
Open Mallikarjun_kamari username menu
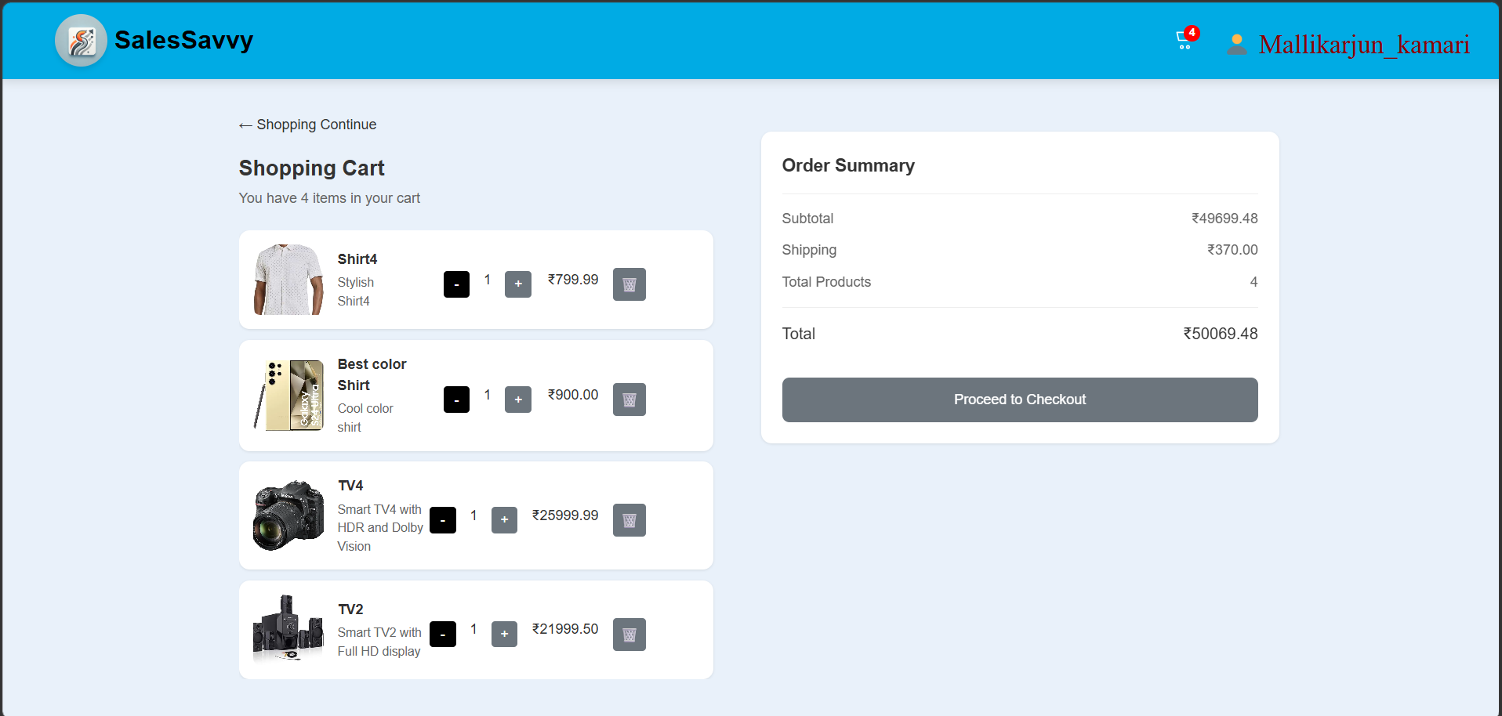click(1363, 45)
